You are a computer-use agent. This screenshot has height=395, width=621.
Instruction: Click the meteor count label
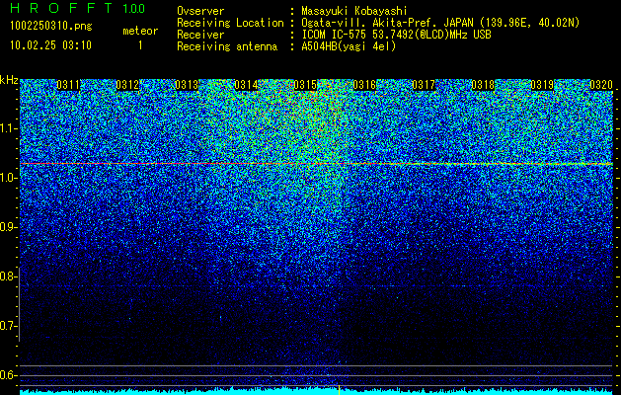140,31
